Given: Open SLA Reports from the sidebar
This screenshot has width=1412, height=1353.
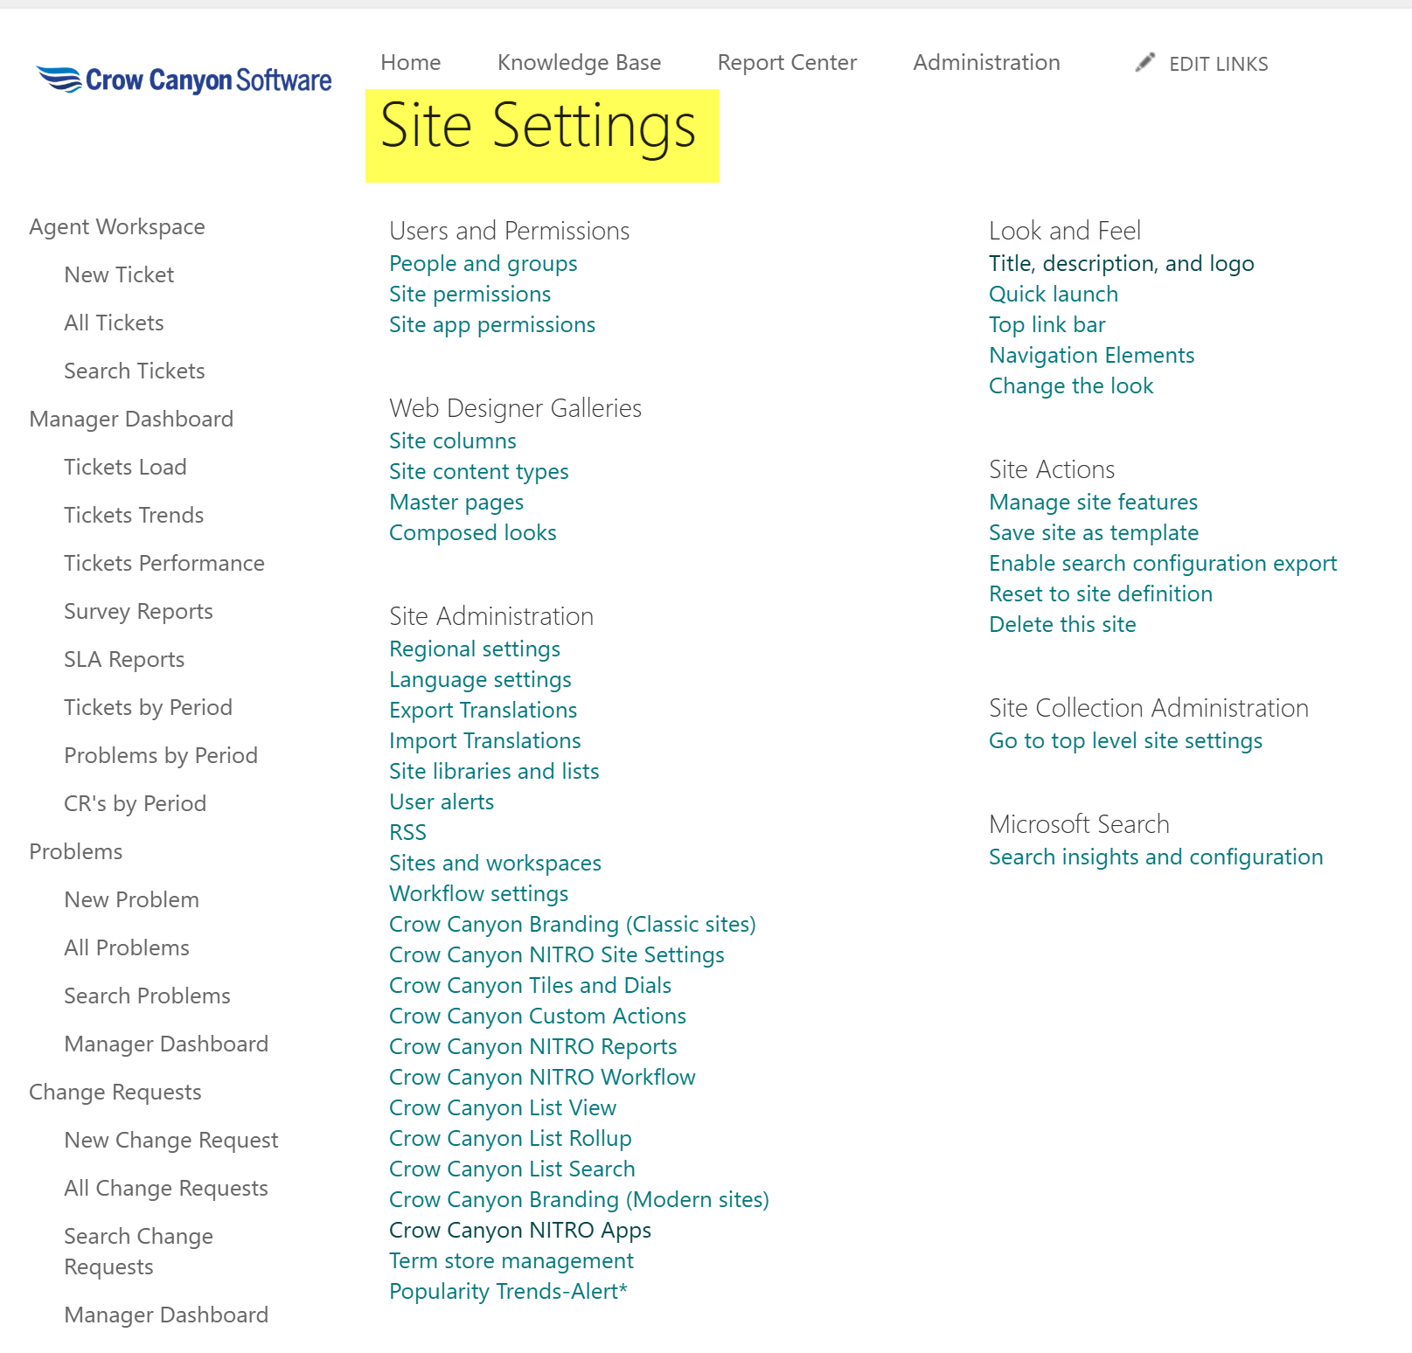Looking at the screenshot, I should tap(124, 659).
